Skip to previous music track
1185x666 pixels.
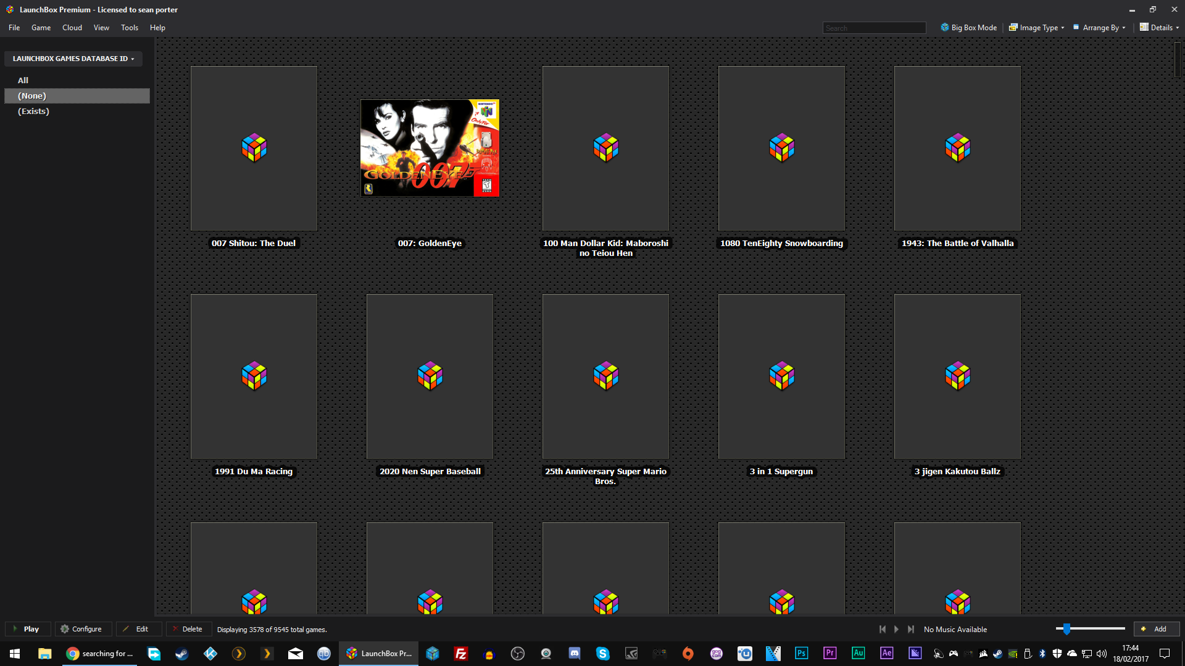883,629
